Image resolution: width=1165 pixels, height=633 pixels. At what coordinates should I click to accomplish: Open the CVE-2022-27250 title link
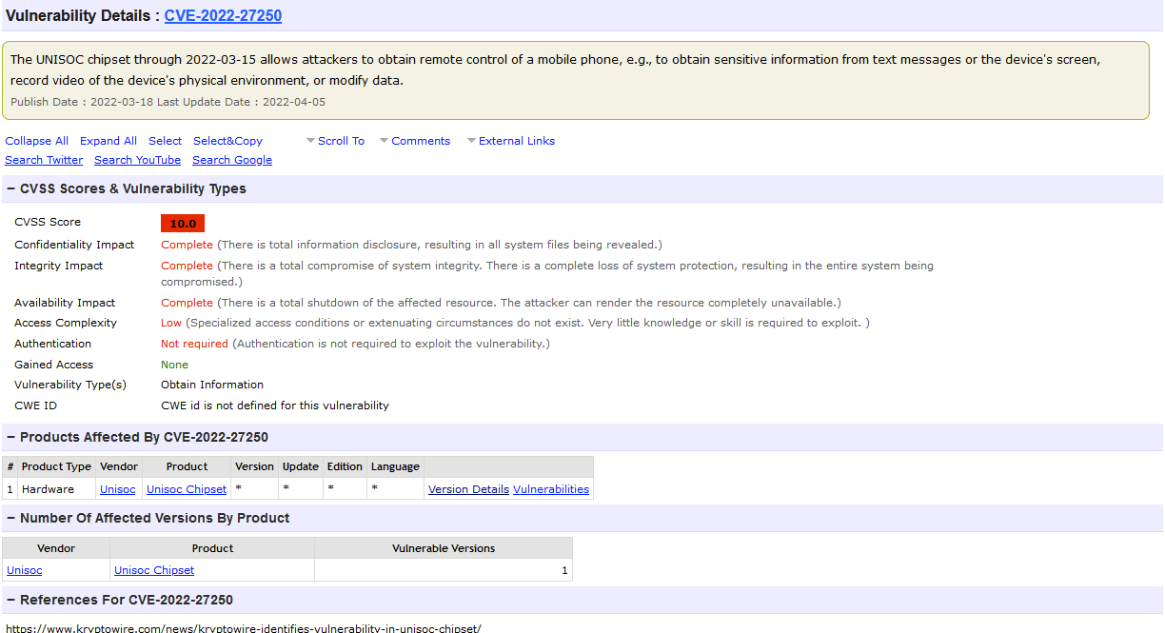pyautogui.click(x=223, y=15)
